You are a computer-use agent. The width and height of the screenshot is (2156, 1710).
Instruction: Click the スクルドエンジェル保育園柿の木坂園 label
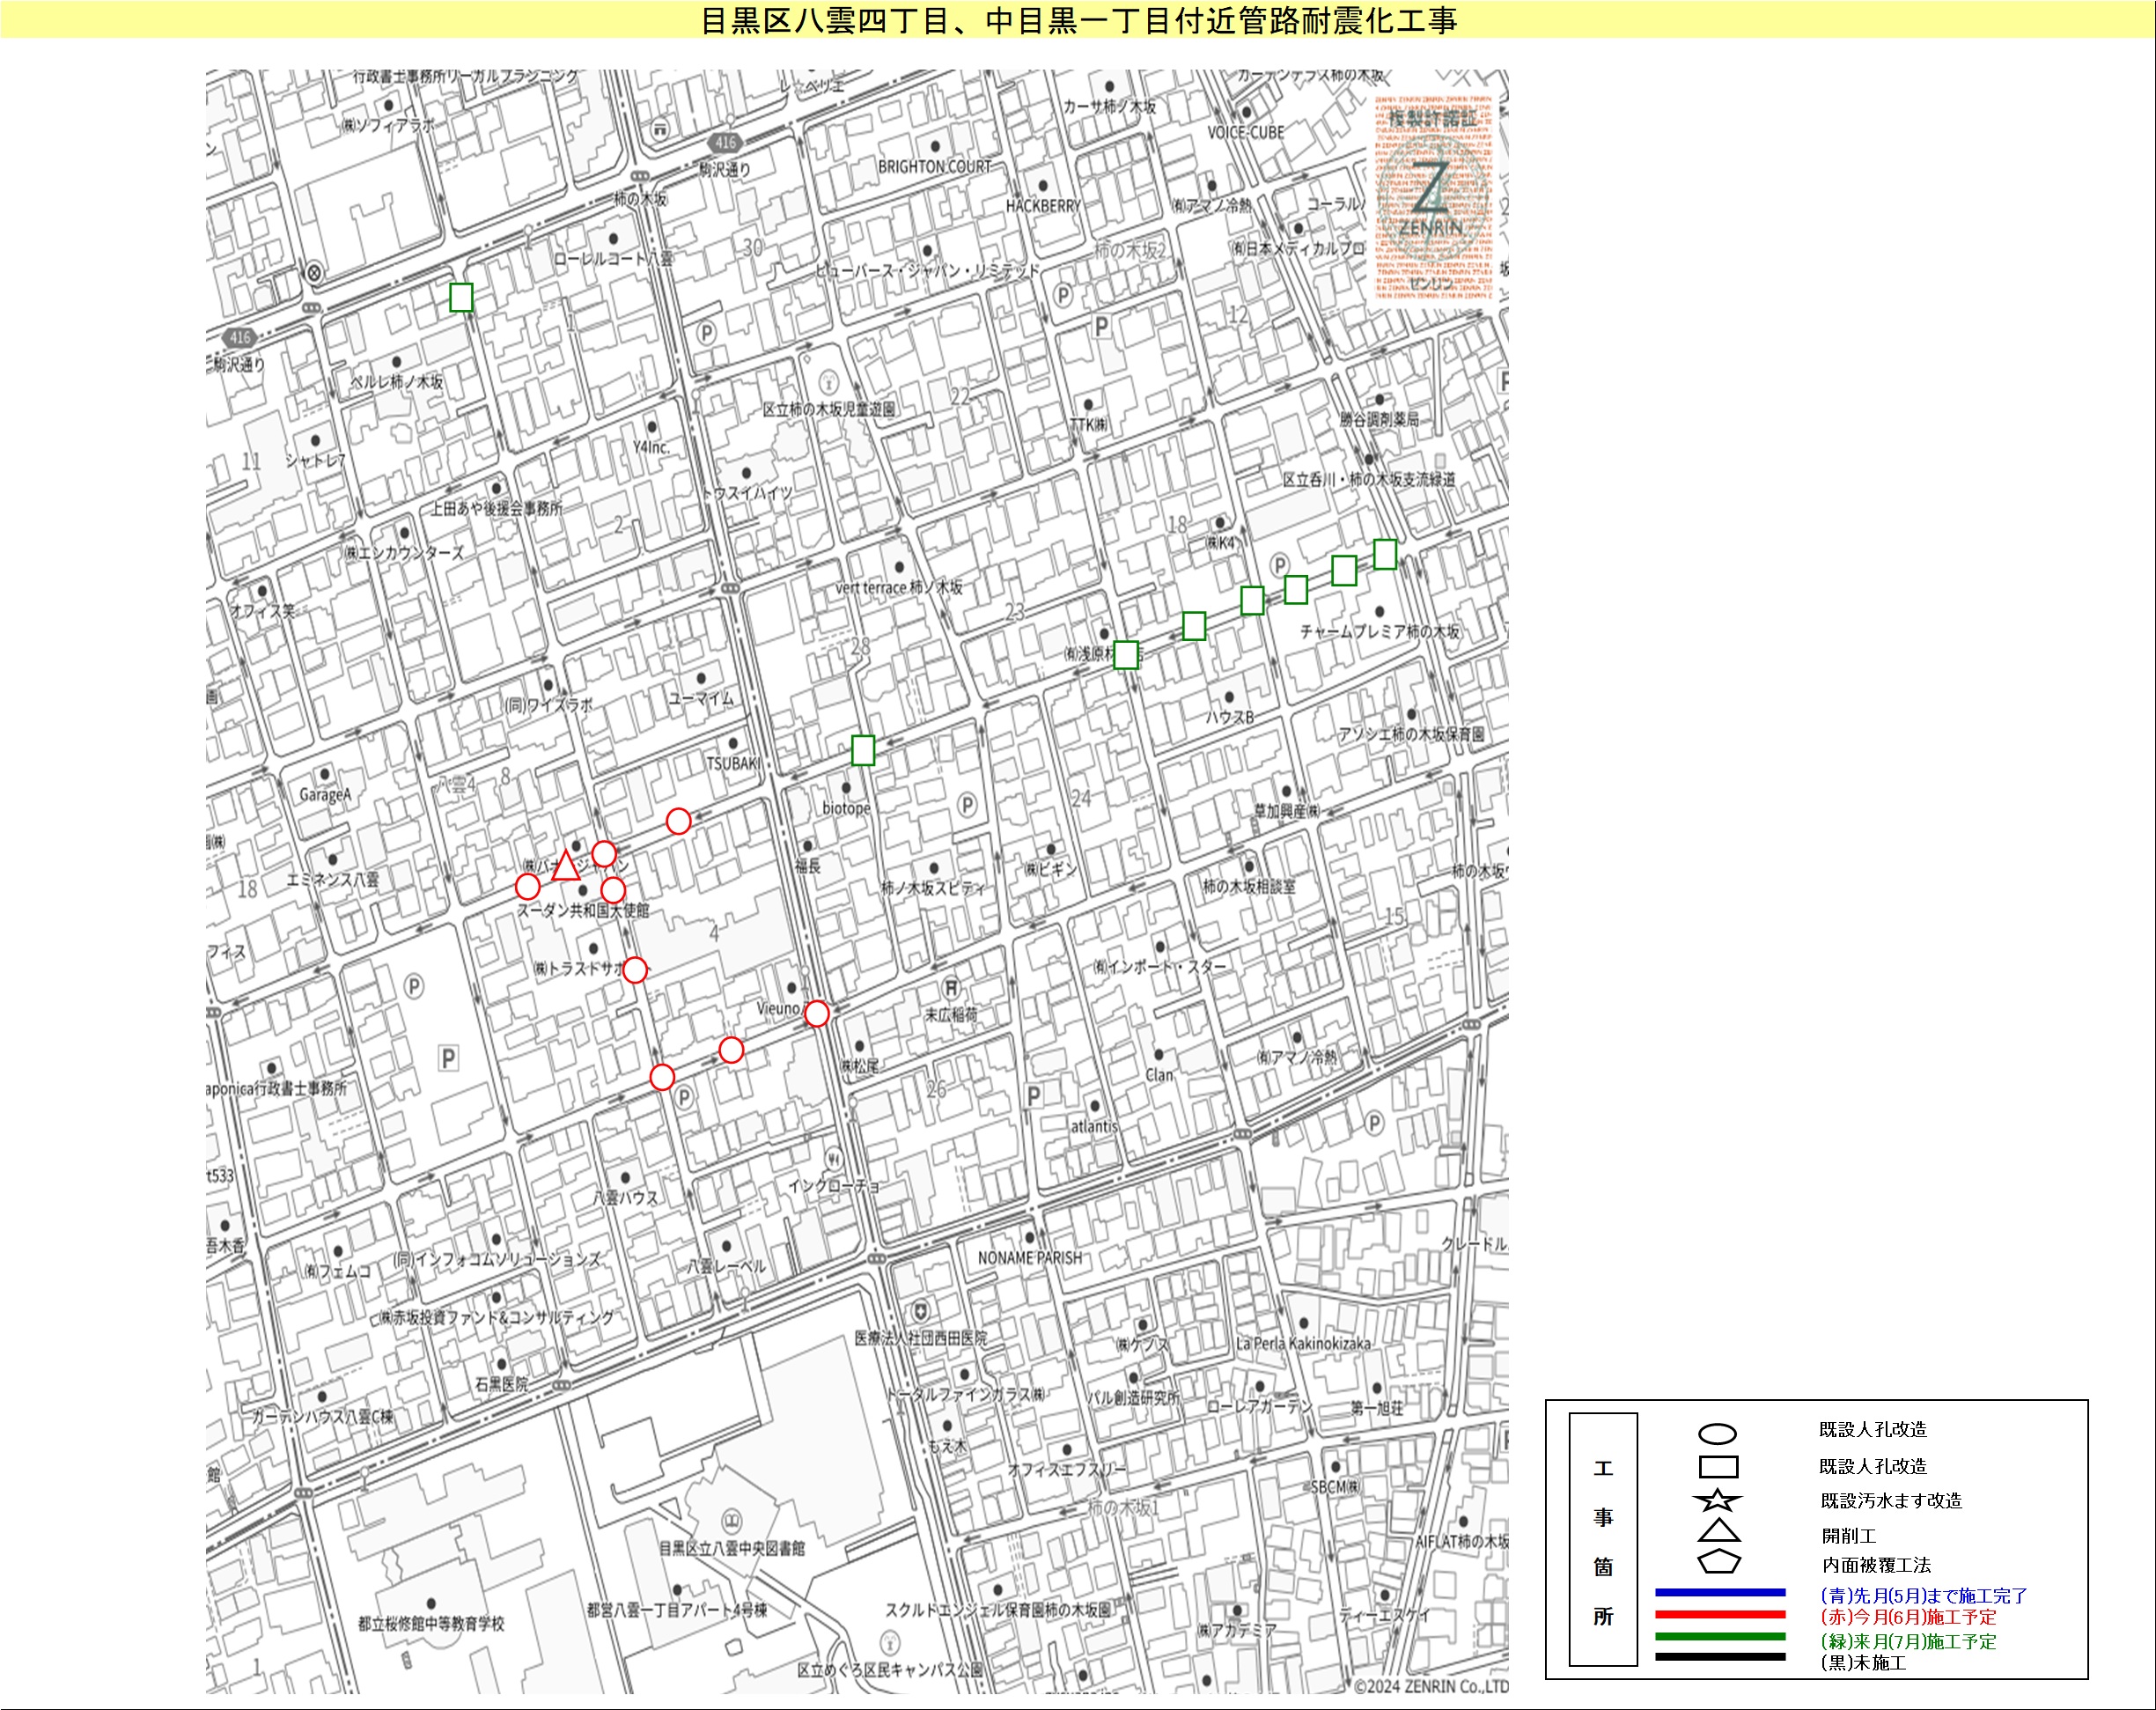[x=998, y=1610]
